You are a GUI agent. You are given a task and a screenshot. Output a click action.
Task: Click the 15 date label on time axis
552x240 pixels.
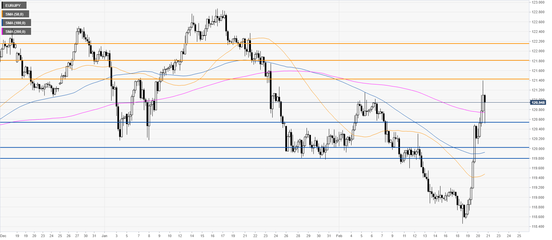(202, 236)
